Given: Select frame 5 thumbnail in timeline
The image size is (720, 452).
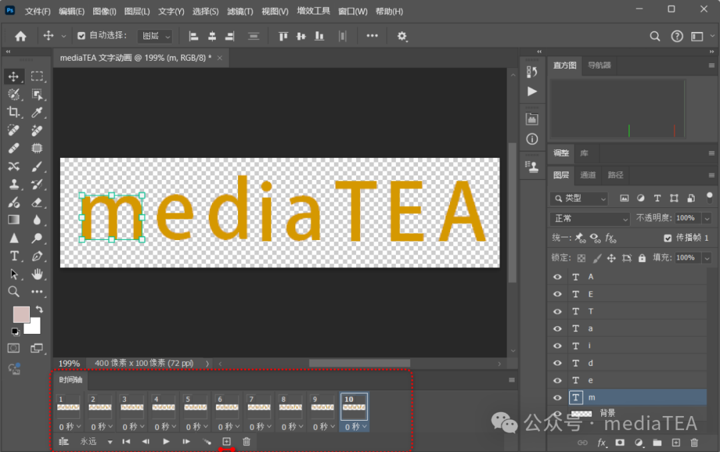Looking at the screenshot, I should [195, 407].
